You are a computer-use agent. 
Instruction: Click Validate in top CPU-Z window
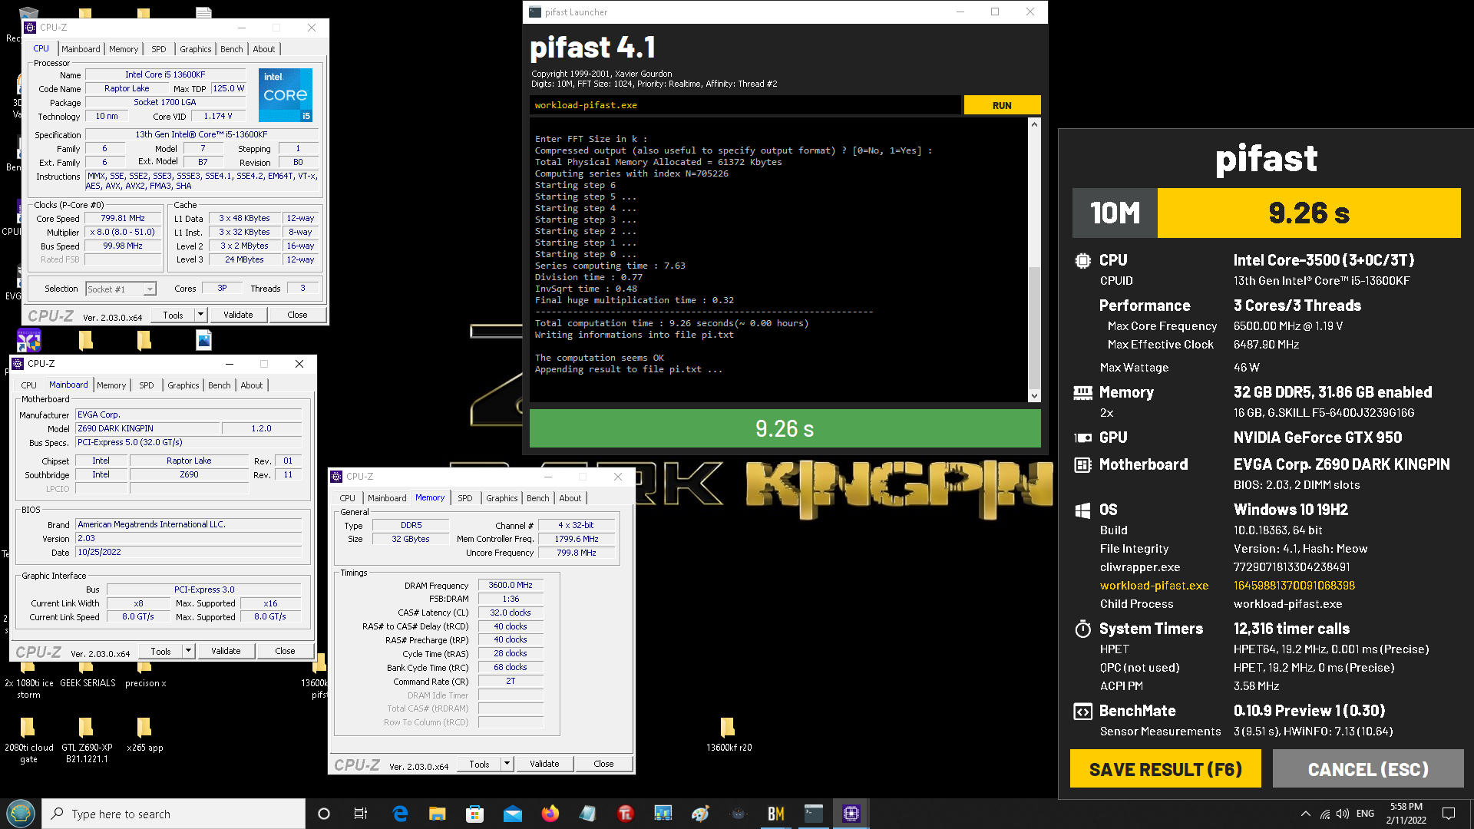(x=238, y=315)
